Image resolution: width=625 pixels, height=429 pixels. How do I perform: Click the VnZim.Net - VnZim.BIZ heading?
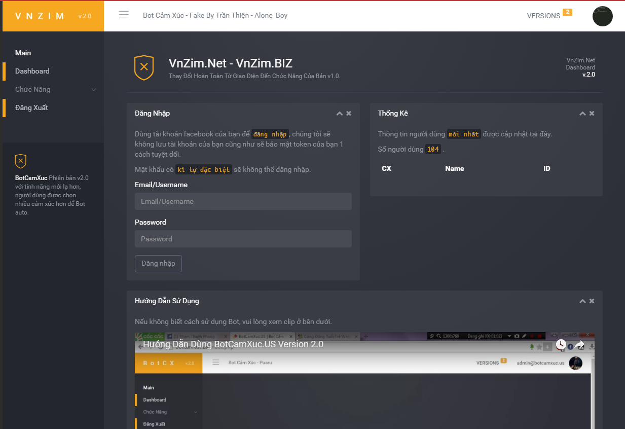coord(231,63)
